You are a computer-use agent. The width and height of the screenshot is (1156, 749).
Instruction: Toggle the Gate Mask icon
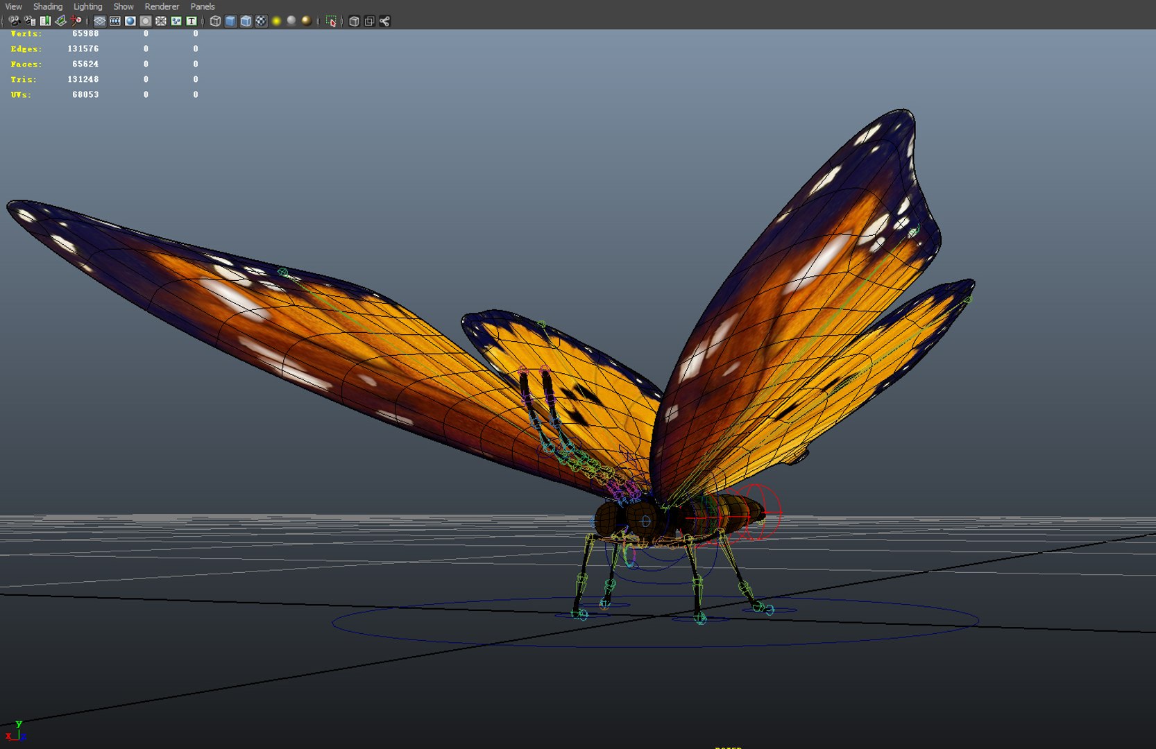145,21
